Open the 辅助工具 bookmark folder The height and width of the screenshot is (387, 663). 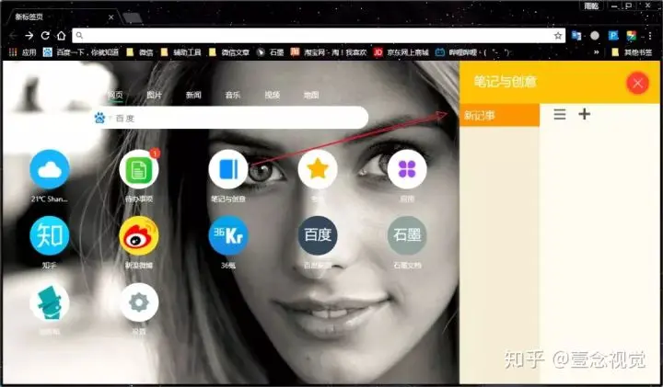click(180, 52)
